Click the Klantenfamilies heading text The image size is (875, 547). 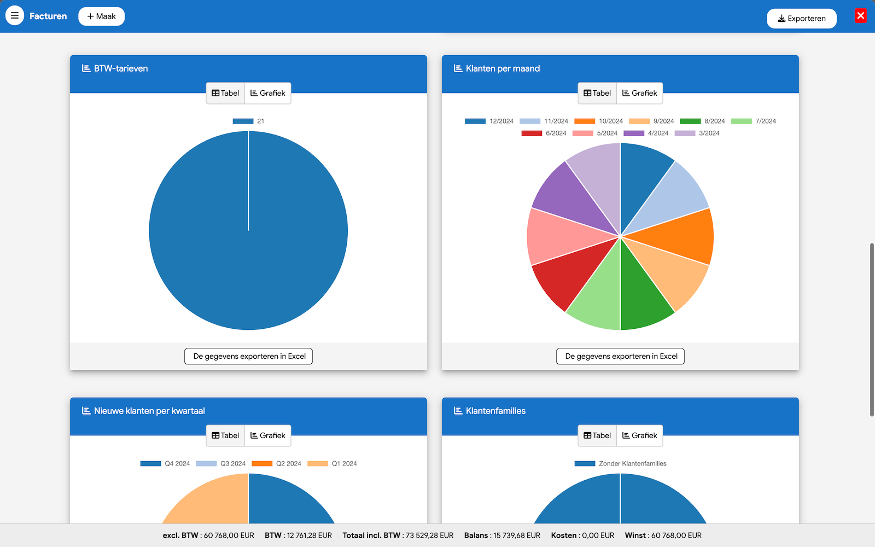[x=495, y=411]
